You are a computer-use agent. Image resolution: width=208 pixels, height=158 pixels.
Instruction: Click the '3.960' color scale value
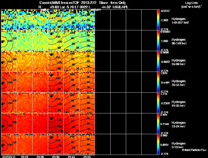(x=164, y=135)
